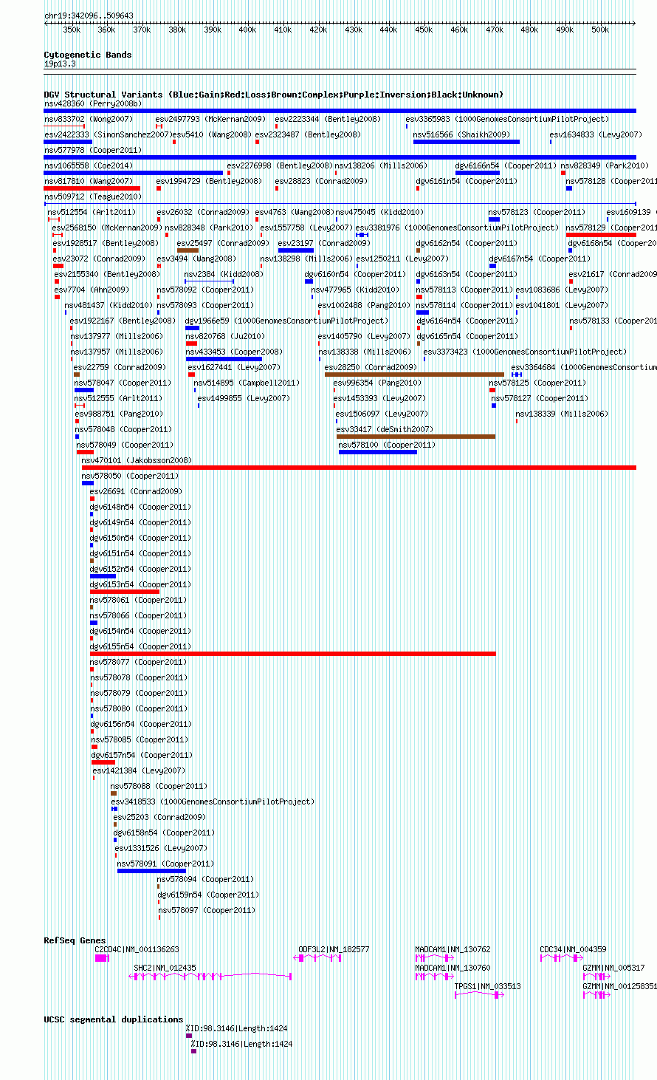Click the chr19:342096..509643 position label

point(89,16)
